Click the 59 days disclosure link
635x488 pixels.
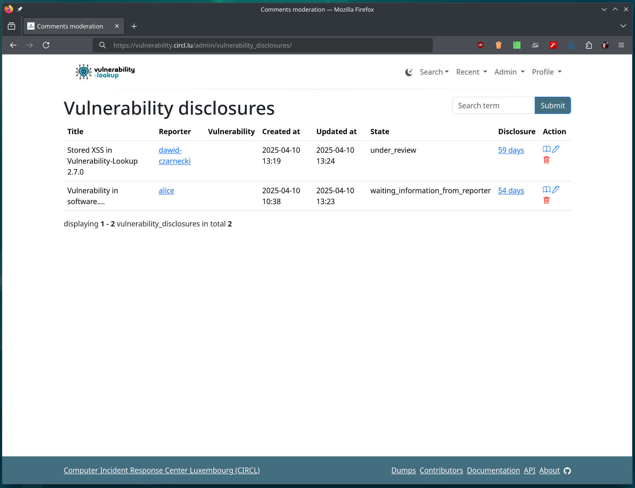click(x=511, y=150)
